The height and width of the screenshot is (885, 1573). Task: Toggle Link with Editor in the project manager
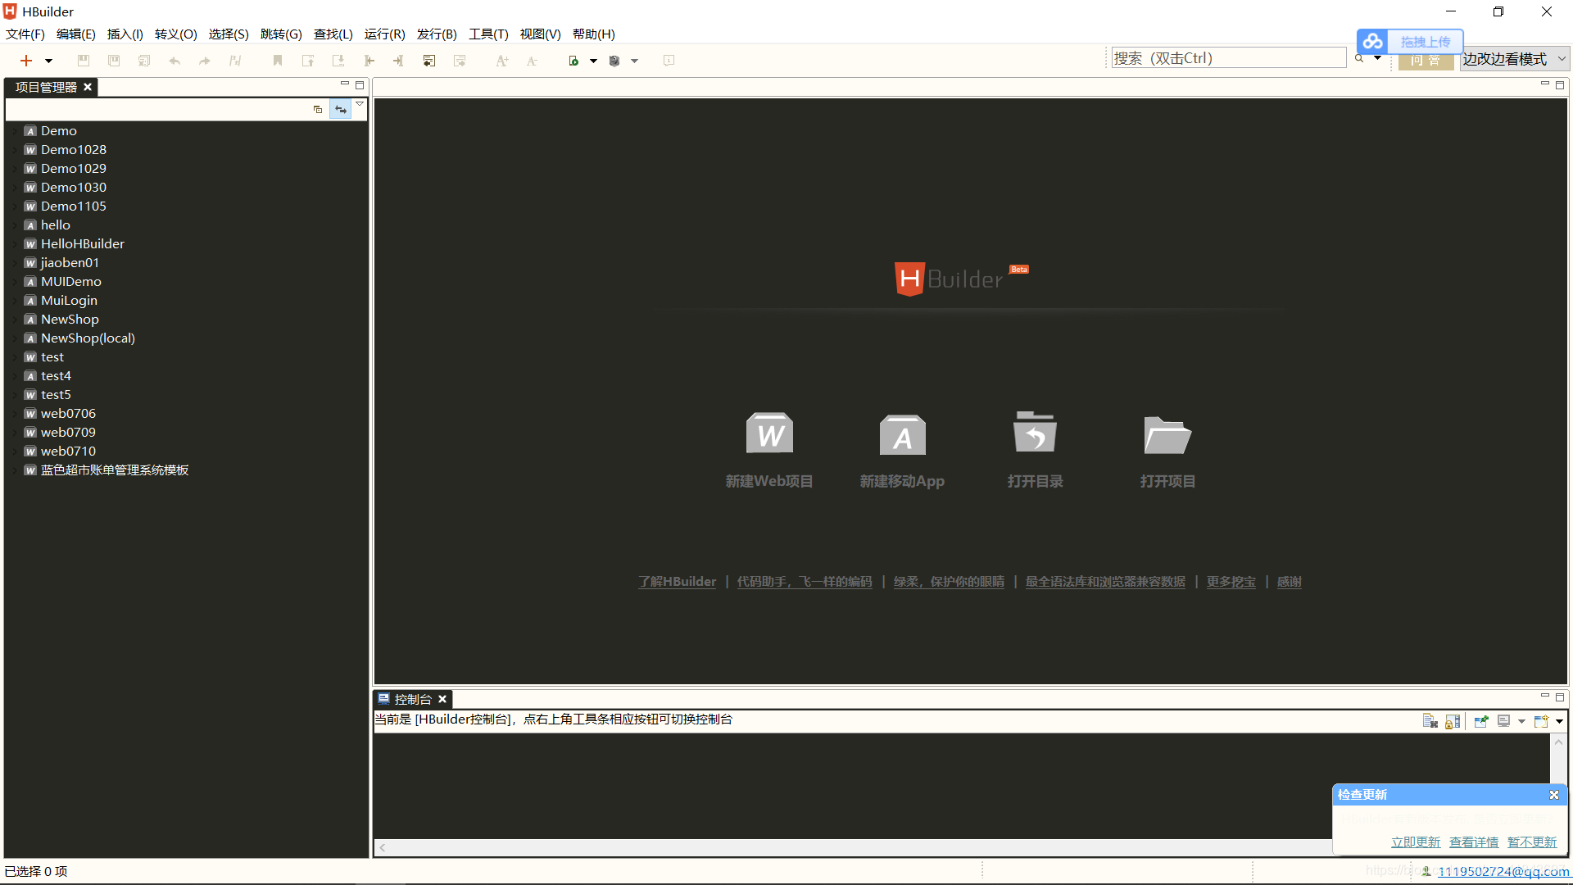pos(341,109)
